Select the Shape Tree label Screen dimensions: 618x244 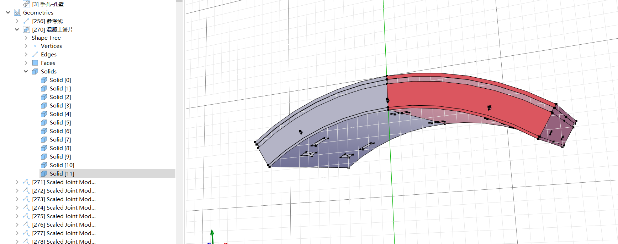tap(46, 38)
